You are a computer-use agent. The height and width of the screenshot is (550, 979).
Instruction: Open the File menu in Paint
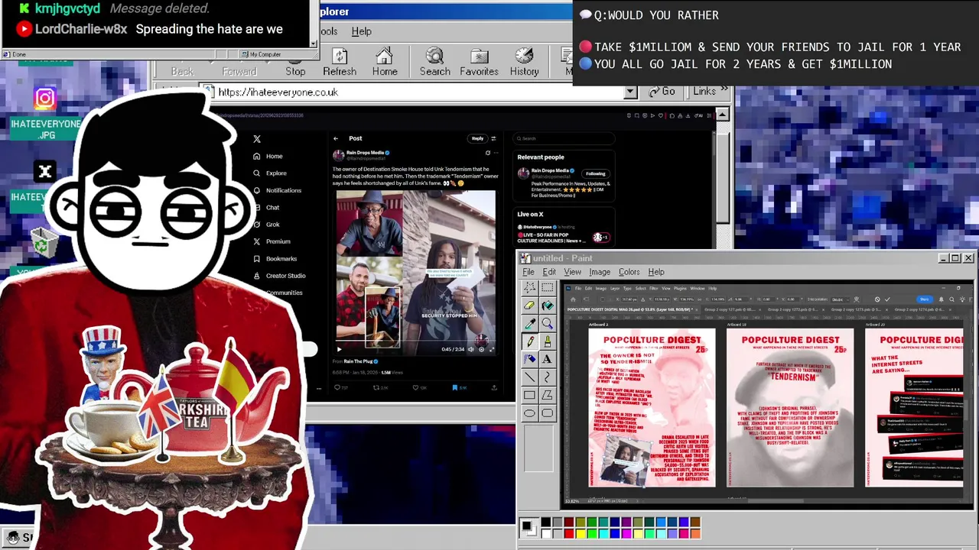(528, 272)
